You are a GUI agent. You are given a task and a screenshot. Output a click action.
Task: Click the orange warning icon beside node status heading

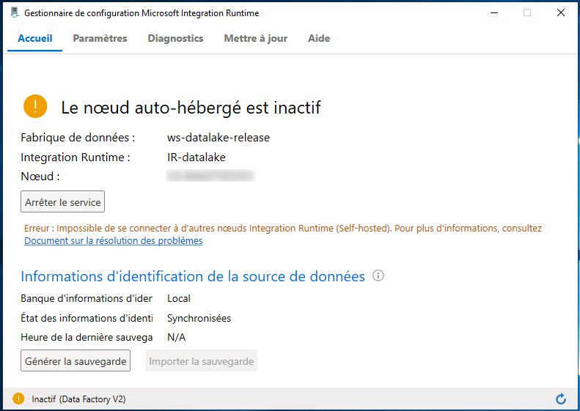[x=35, y=106]
